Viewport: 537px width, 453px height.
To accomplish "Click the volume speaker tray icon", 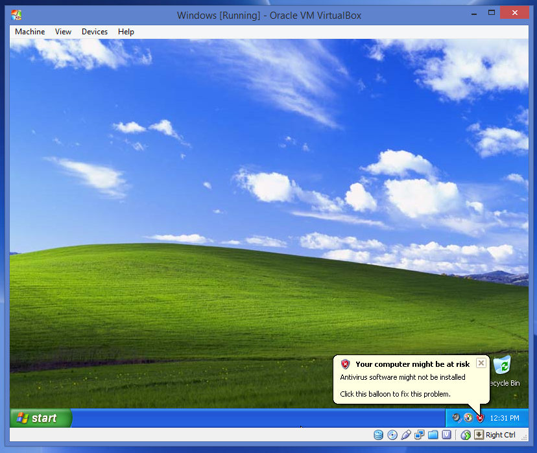I will [x=457, y=418].
